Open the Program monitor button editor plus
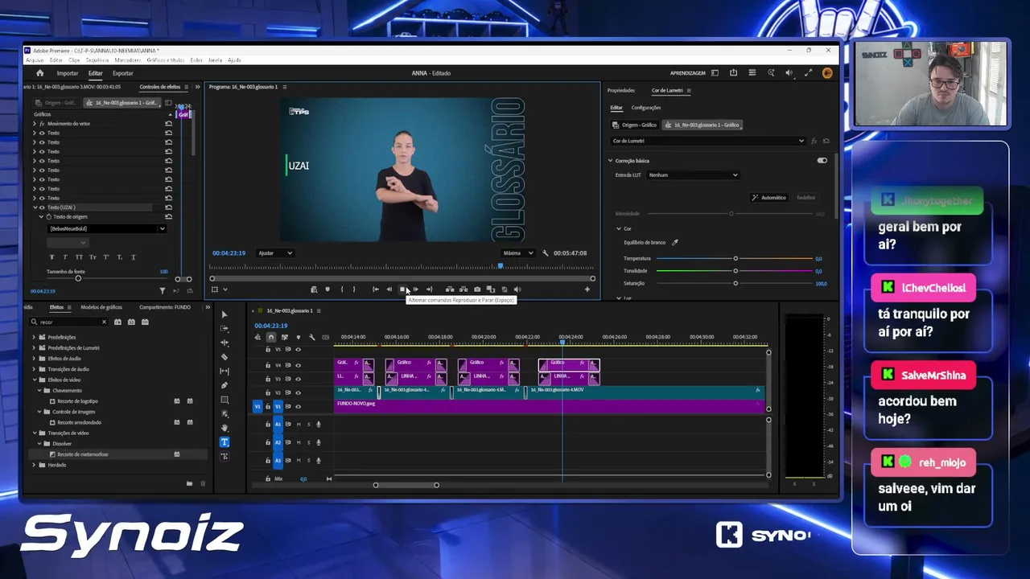1030x579 pixels. coord(587,289)
